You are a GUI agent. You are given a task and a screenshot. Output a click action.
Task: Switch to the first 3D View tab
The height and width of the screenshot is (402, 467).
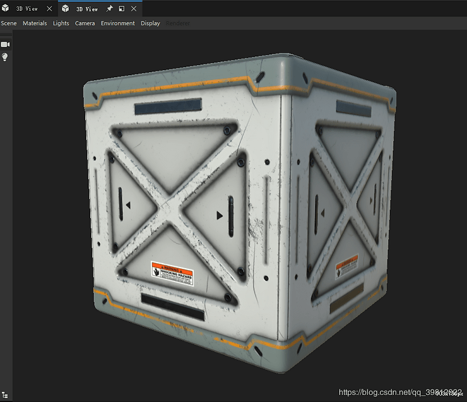[x=27, y=9]
